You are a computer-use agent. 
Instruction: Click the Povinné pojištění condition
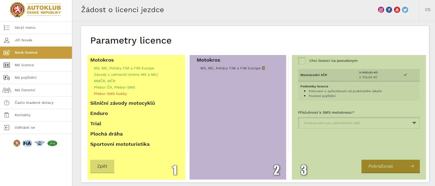click(x=322, y=96)
